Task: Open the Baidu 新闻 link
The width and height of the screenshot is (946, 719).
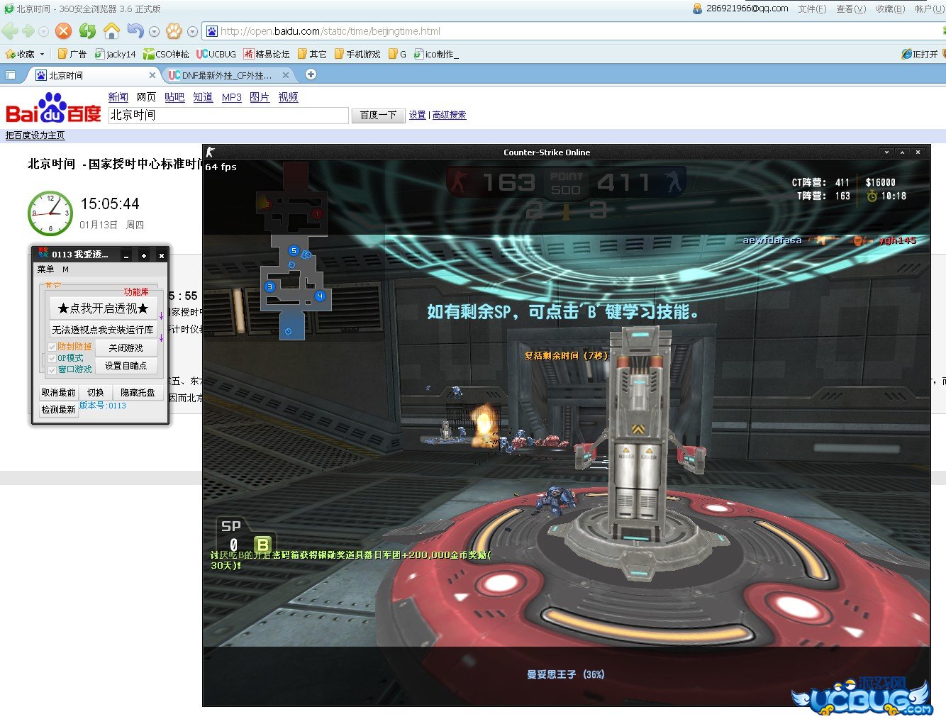Action: click(118, 97)
